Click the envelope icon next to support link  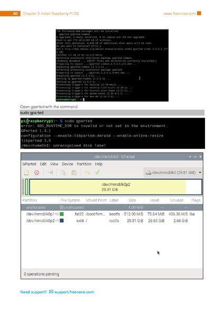(51, 291)
